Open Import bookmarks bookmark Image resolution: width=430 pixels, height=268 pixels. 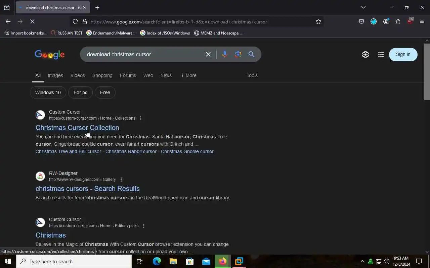click(26, 33)
